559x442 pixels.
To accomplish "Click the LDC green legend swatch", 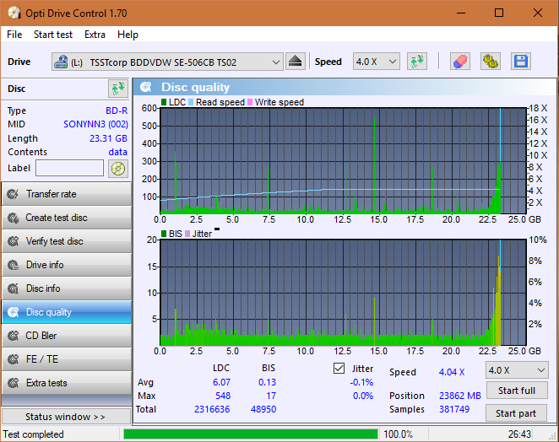I will tap(164, 102).
